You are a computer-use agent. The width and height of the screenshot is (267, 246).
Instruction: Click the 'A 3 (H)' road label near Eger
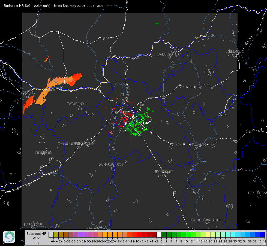[x=191, y=87]
